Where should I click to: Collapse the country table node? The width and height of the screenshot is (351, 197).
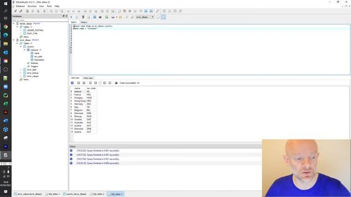point(21,47)
